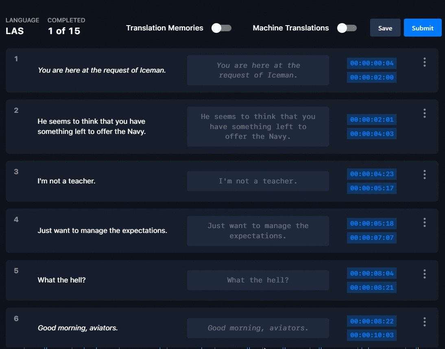Open more options for 'Good morning, aviators' row
This screenshot has width=445, height=349.
[x=425, y=321]
